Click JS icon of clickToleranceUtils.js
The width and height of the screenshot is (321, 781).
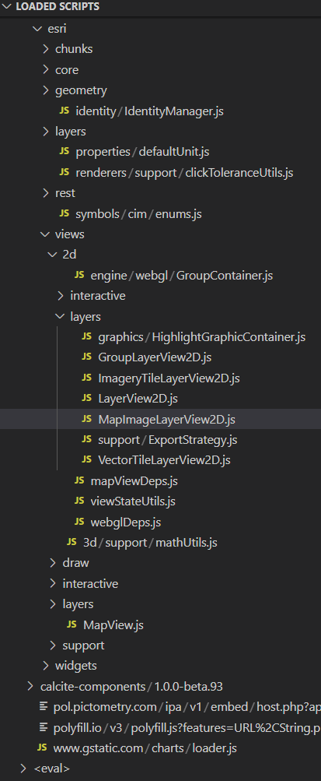[64, 172]
